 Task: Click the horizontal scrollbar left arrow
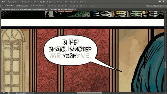pos(35,93)
